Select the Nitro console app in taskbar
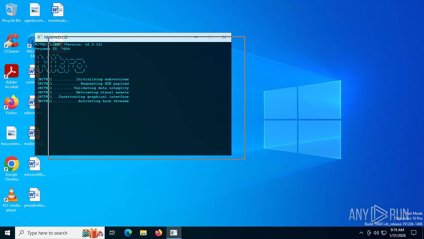Screen dimensions: 424x239 (174, 233)
